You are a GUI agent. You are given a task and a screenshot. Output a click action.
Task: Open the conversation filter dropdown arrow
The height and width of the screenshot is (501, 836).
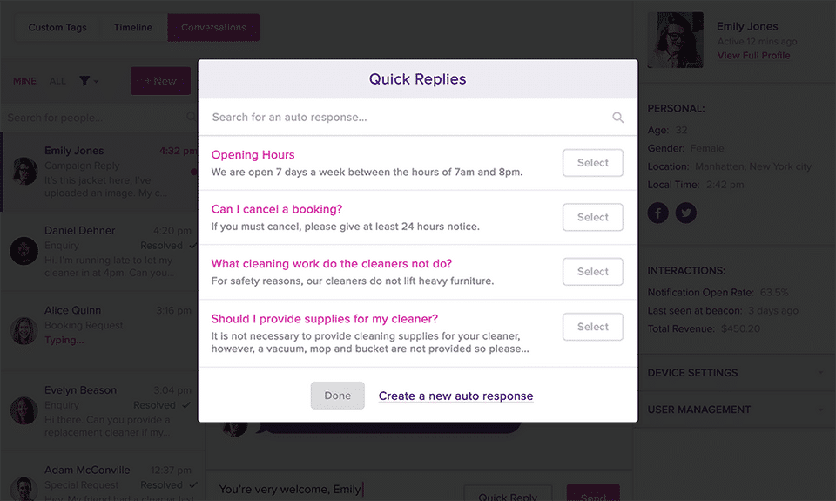[96, 82]
